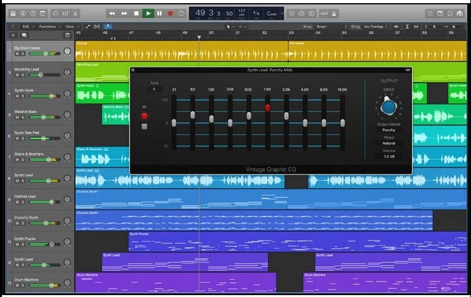The image size is (471, 297).
Task: Open the Output Model Punchy dropdown
Action: [x=389, y=130]
